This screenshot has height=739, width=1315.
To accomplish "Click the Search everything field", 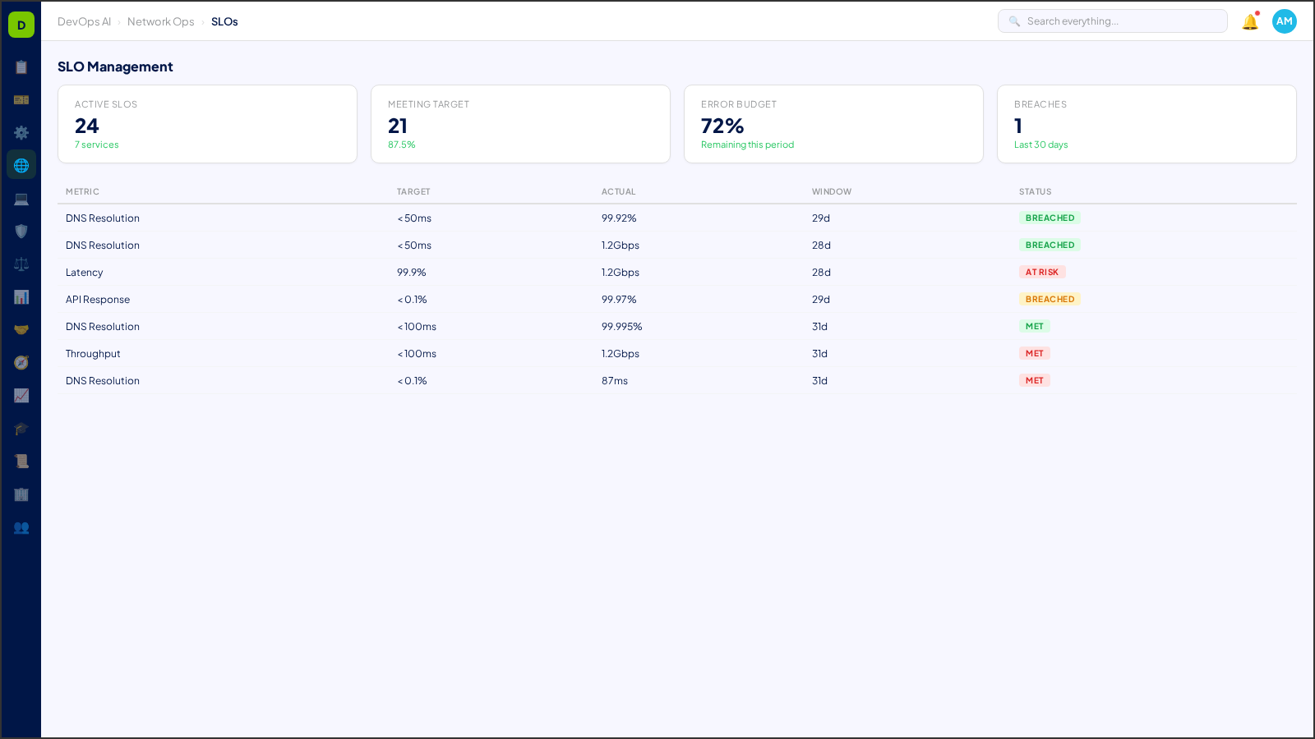I will click(x=1112, y=21).
